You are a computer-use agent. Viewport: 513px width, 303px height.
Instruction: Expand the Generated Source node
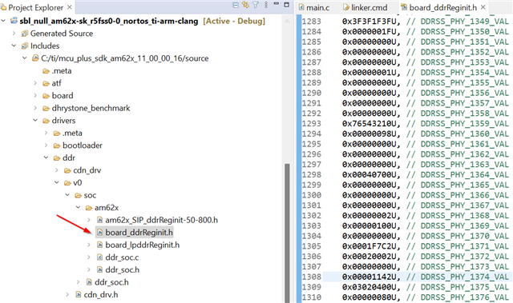click(14, 34)
